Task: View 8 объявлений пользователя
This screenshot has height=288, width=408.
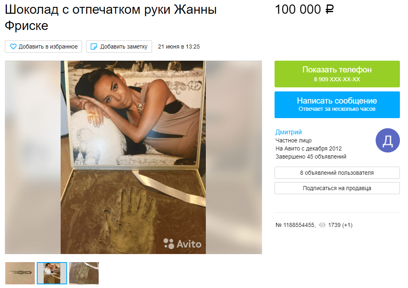Action: pyautogui.click(x=337, y=173)
